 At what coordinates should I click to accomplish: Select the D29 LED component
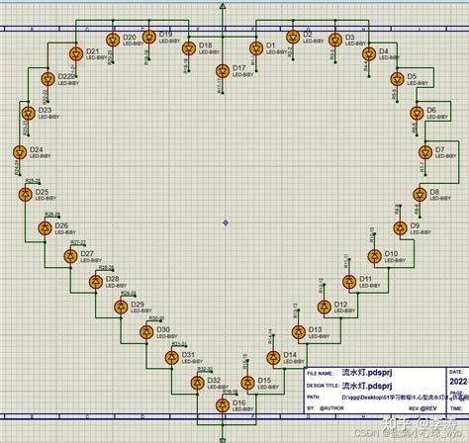[121, 308]
